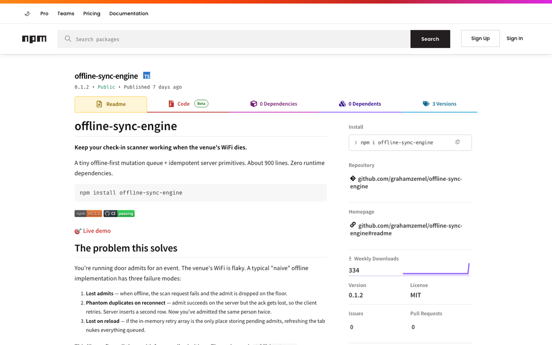Toggle dark mode moon icon
The width and height of the screenshot is (552, 345).
27,14
